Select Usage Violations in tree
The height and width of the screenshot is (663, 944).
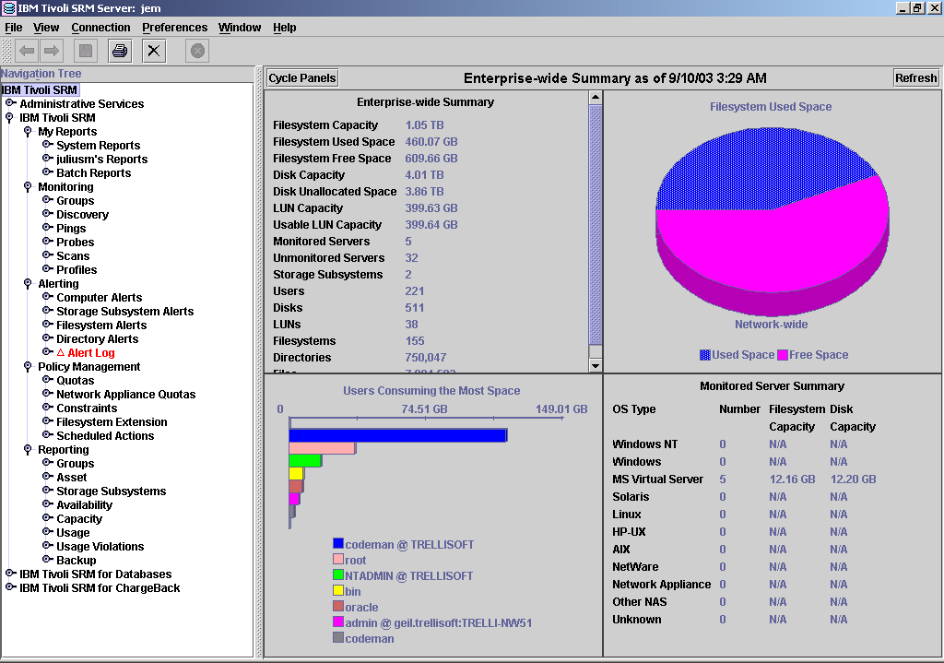click(100, 547)
